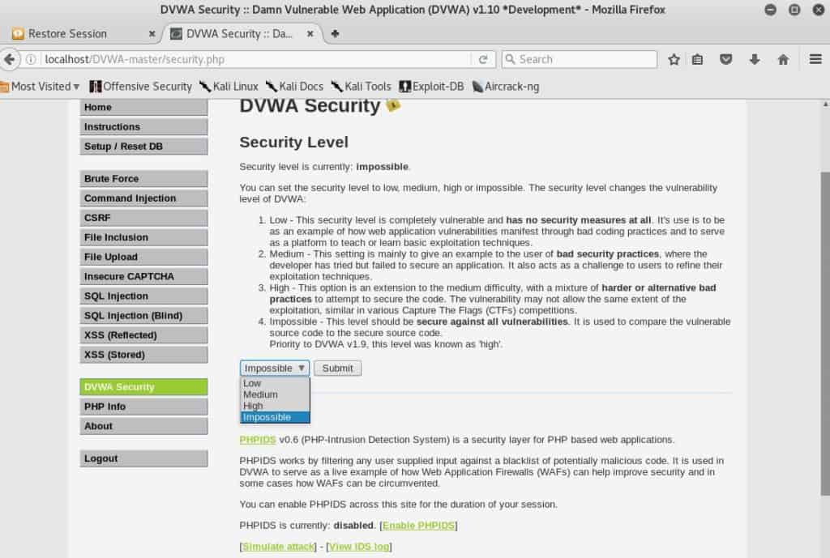830x558 pixels.
Task: Show bookmarks list icon
Action: click(x=698, y=59)
